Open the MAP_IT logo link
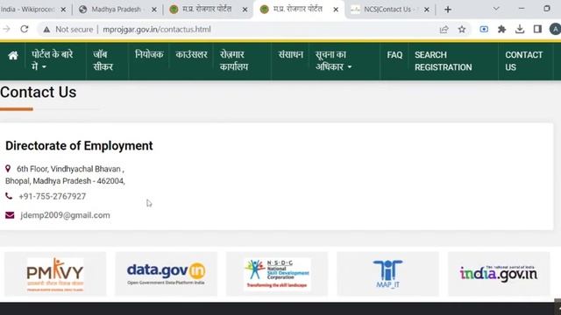 point(387,274)
